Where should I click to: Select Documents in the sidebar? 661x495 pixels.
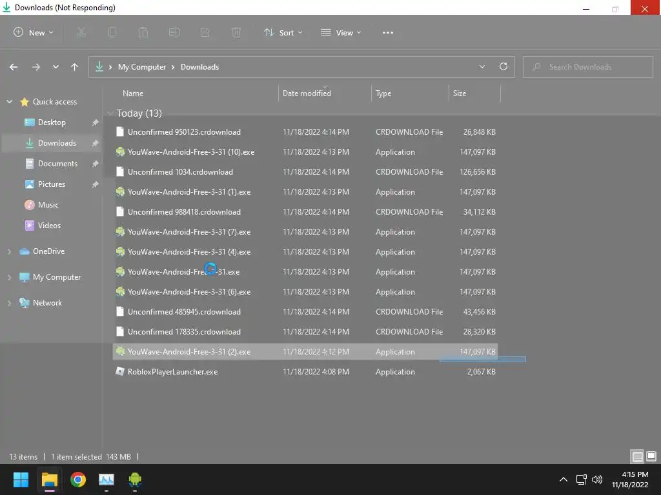point(52,164)
